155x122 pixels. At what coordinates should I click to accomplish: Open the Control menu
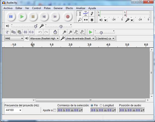[x=36, y=8]
